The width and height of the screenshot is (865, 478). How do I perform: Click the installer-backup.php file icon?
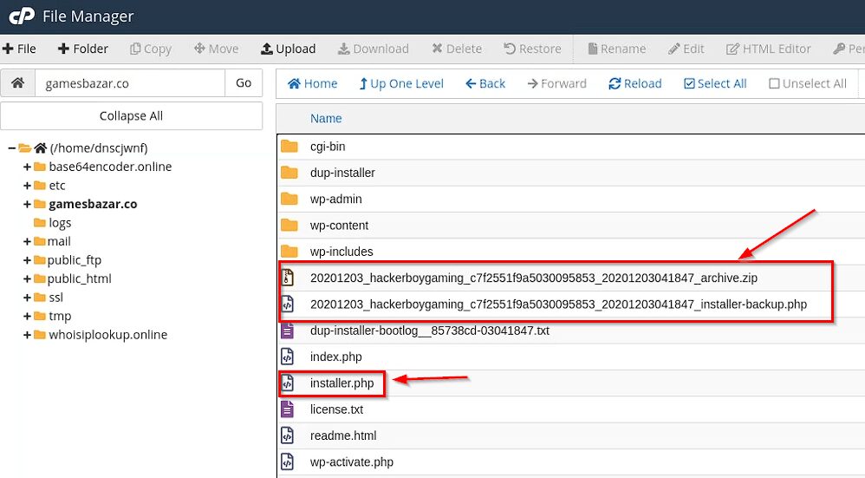[288, 304]
